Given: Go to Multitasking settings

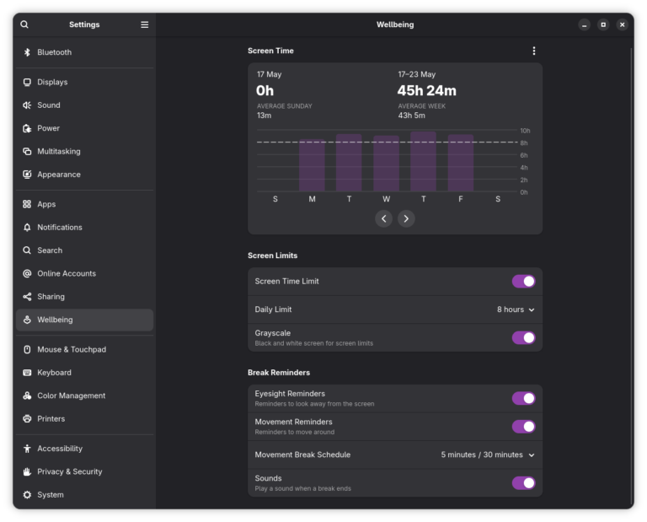Looking at the screenshot, I should [x=84, y=151].
